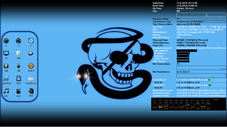The width and height of the screenshot is (227, 127).
Task: Open the globe icon labeled '2.'
Action: tap(19, 41)
